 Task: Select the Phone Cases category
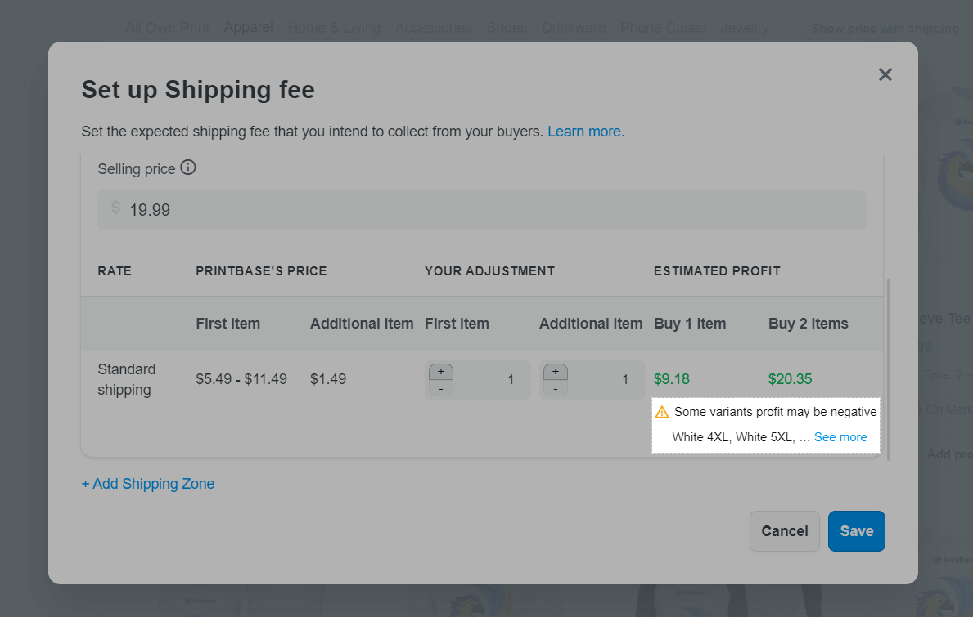coord(663,28)
